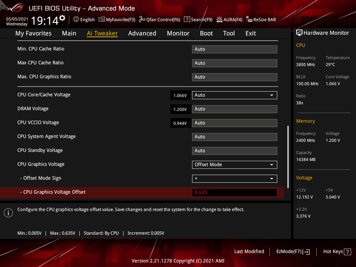356x267 pixels.
Task: Click AURA(F4) label
Action: [233, 20]
